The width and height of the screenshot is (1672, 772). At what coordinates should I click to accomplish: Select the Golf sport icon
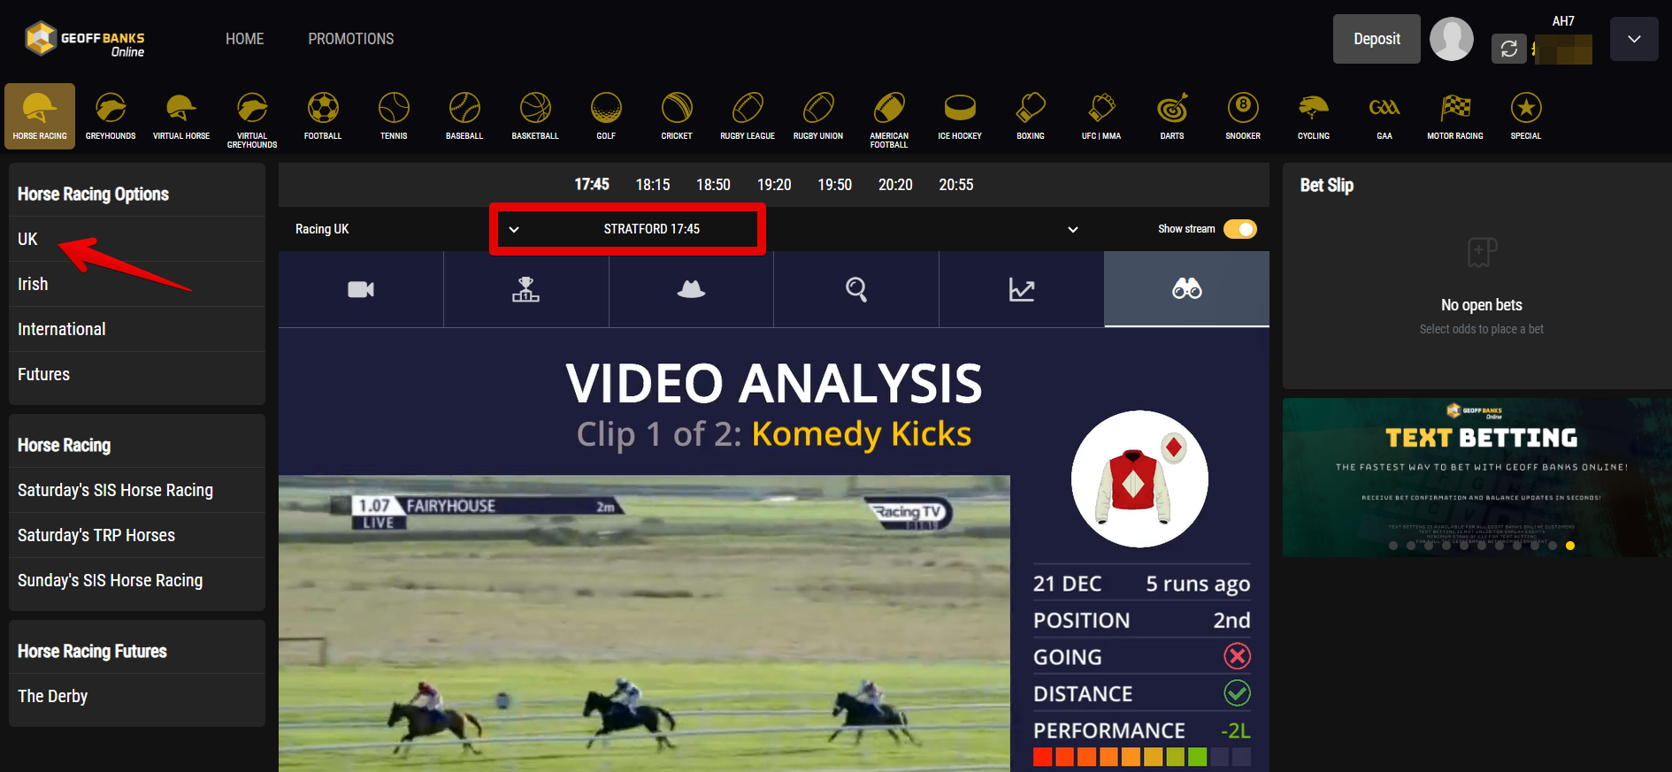[x=606, y=116]
